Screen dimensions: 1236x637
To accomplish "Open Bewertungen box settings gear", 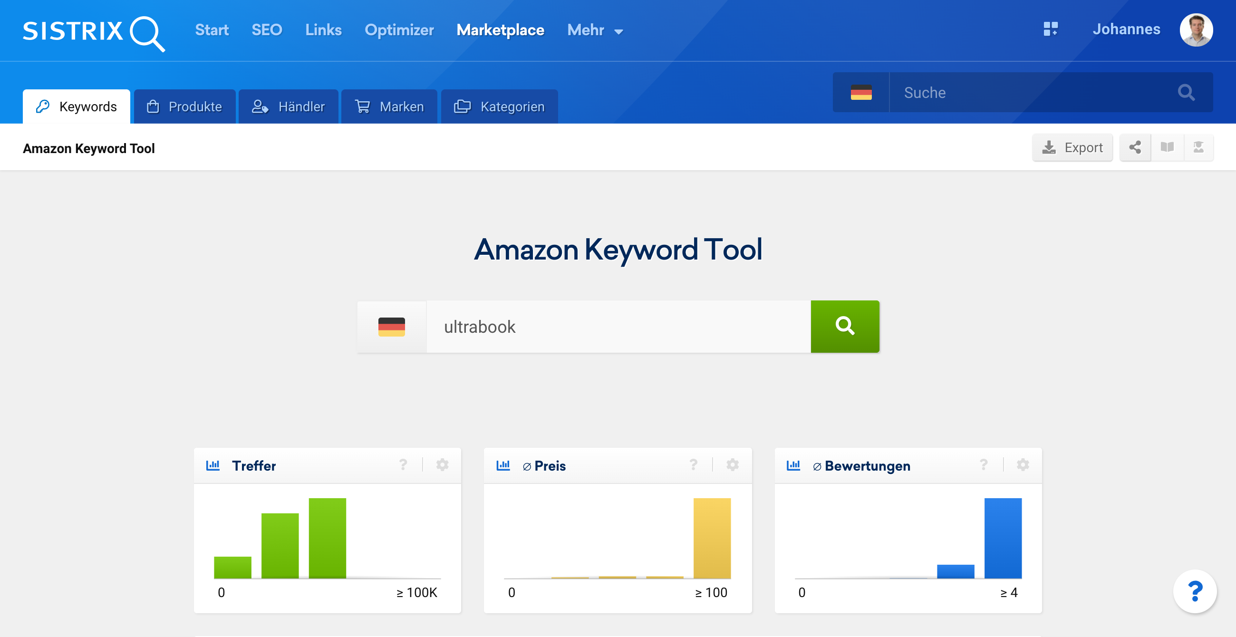I will tap(1023, 465).
